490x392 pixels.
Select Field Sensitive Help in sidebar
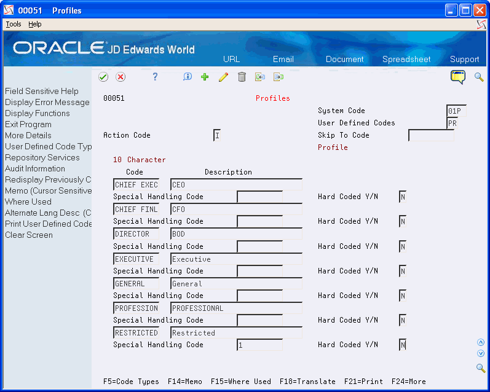coord(42,91)
